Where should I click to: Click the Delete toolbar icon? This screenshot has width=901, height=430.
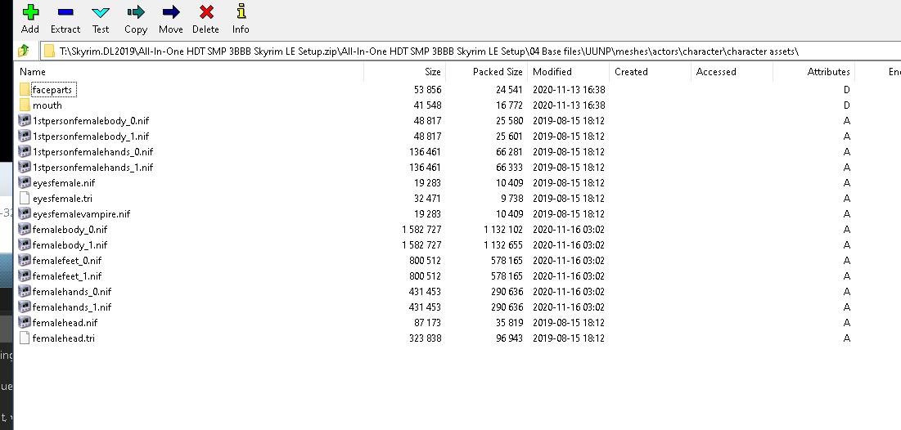205,12
